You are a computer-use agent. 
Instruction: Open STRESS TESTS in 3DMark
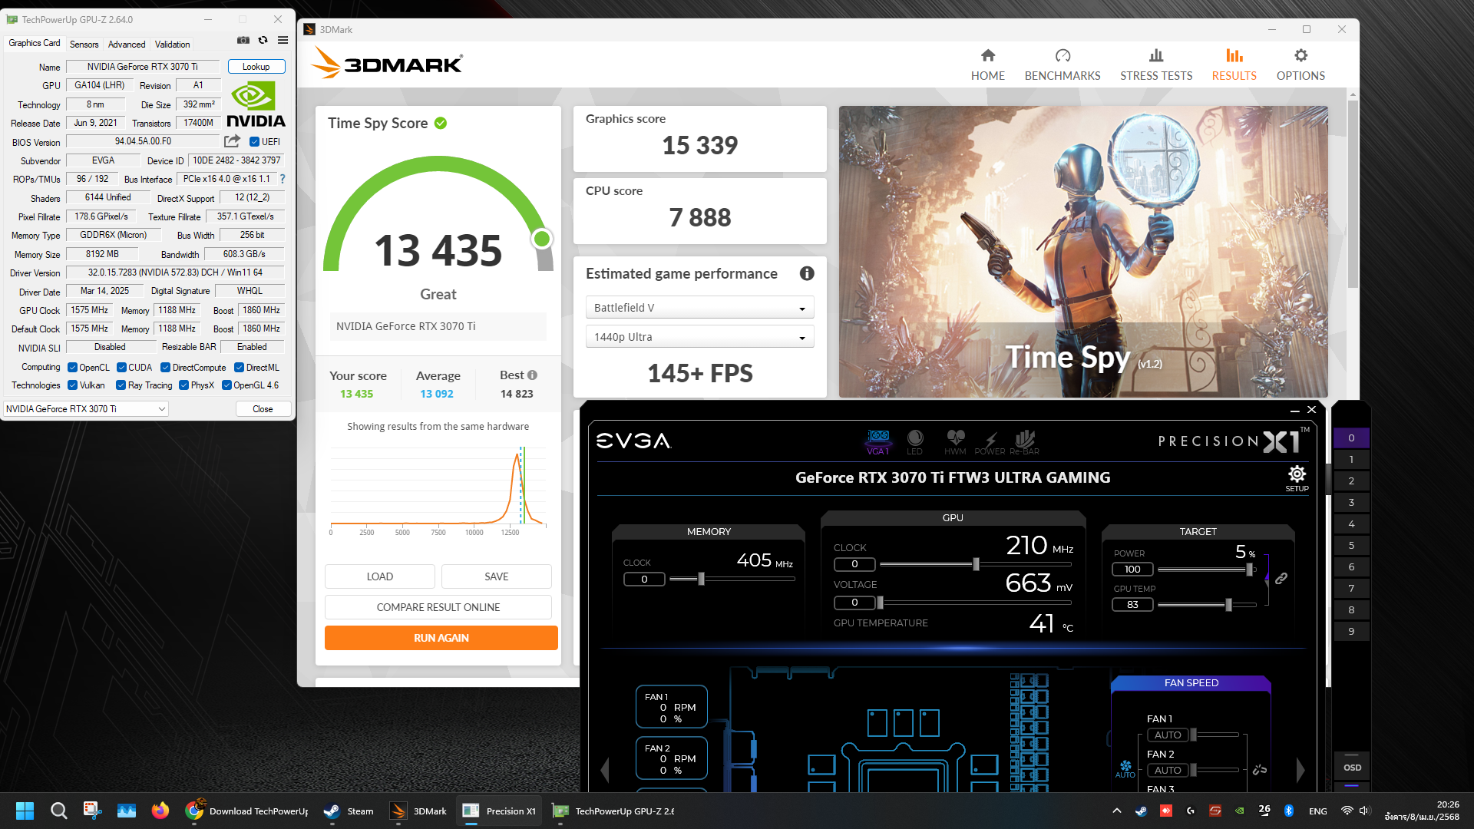(1156, 64)
